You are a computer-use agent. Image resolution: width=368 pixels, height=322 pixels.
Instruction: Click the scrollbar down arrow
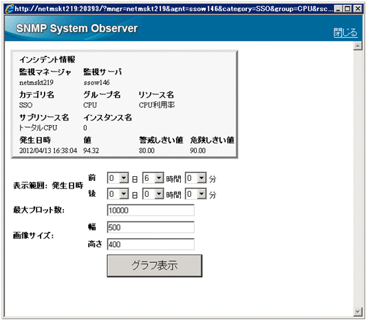click(358, 312)
